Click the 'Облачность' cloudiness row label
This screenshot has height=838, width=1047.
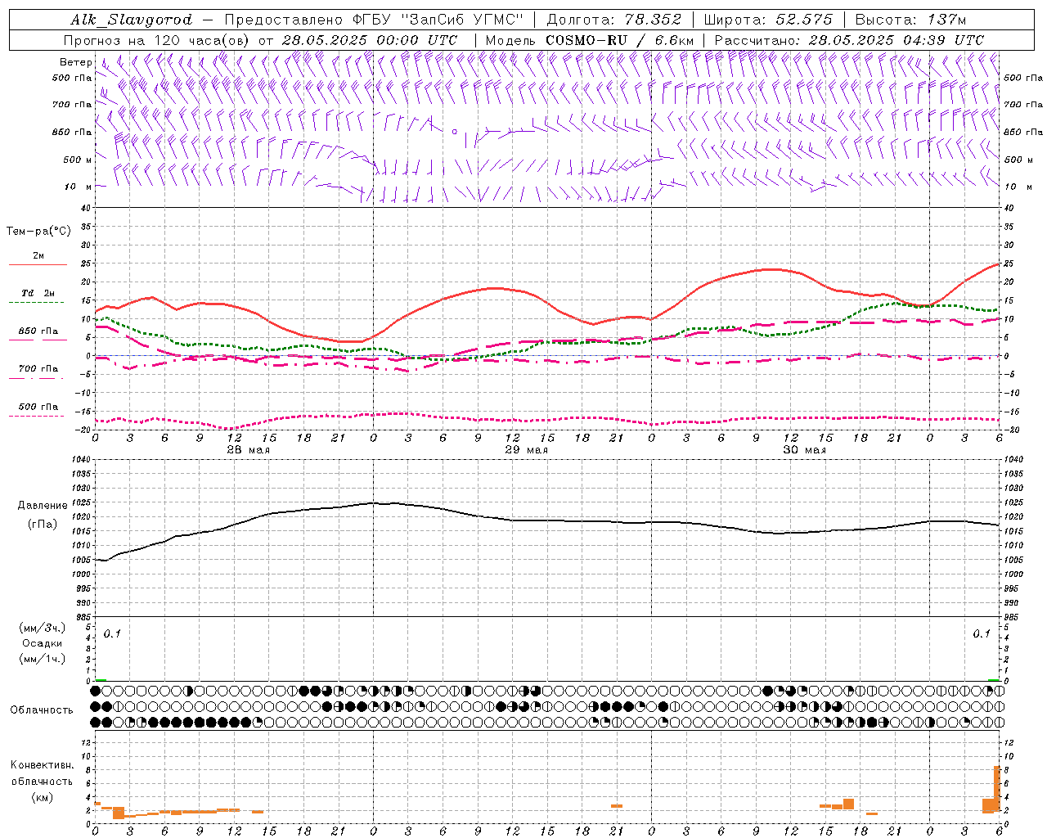[42, 710]
